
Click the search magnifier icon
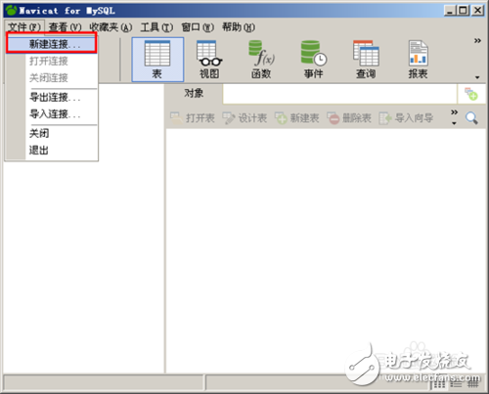(471, 118)
